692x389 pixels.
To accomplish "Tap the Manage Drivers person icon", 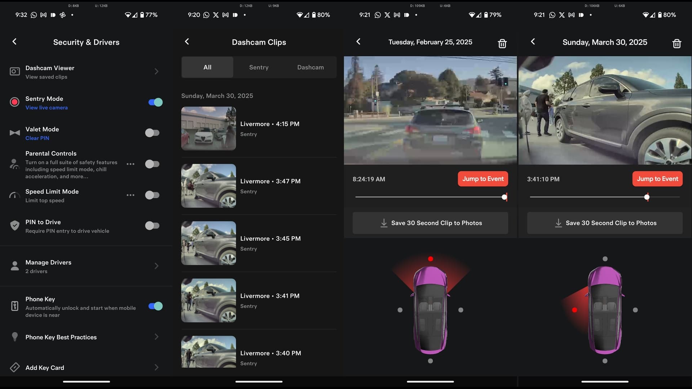I will [15, 266].
